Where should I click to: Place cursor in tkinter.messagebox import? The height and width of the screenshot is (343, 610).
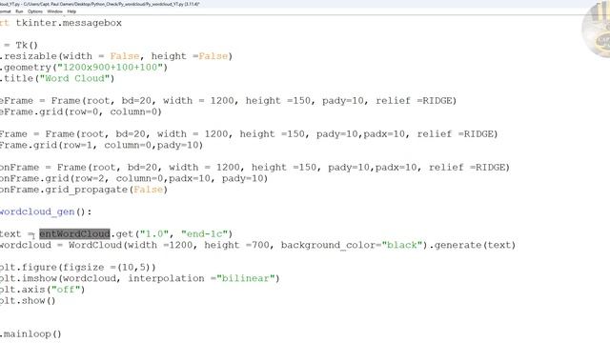tap(69, 23)
